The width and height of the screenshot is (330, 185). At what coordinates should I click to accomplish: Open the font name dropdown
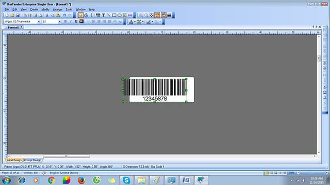tap(39, 22)
